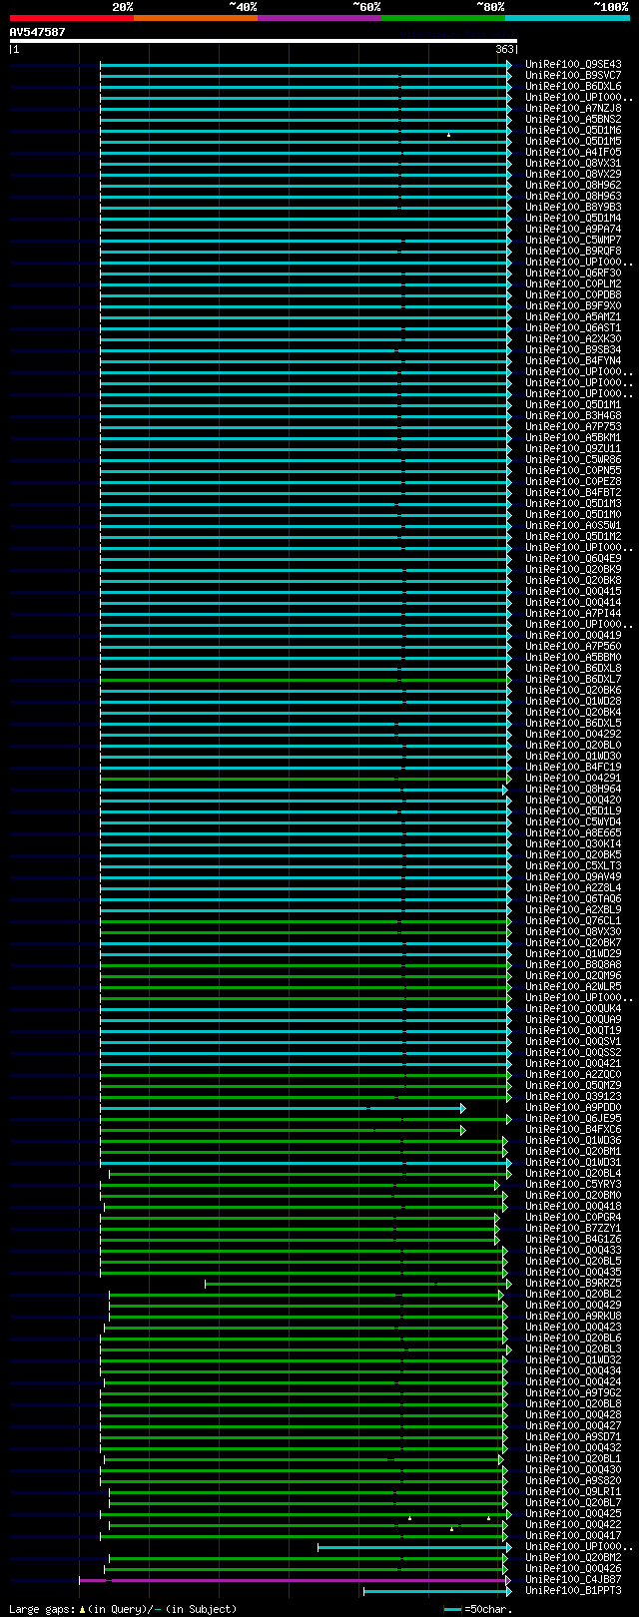Screen dimensions: 639x1617
Task: Select the UniRef100_A9PA74 label
Action: tap(573, 230)
